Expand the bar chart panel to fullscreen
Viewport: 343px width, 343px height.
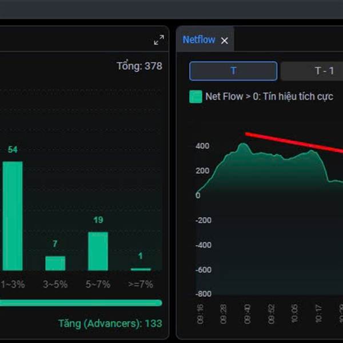click(159, 40)
